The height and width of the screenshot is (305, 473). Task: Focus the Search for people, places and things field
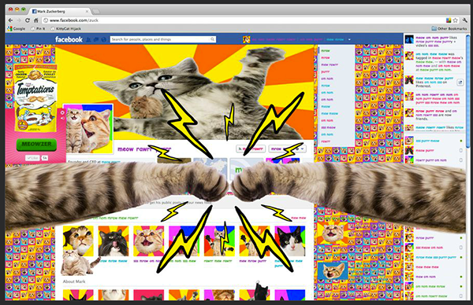pyautogui.click(x=163, y=39)
